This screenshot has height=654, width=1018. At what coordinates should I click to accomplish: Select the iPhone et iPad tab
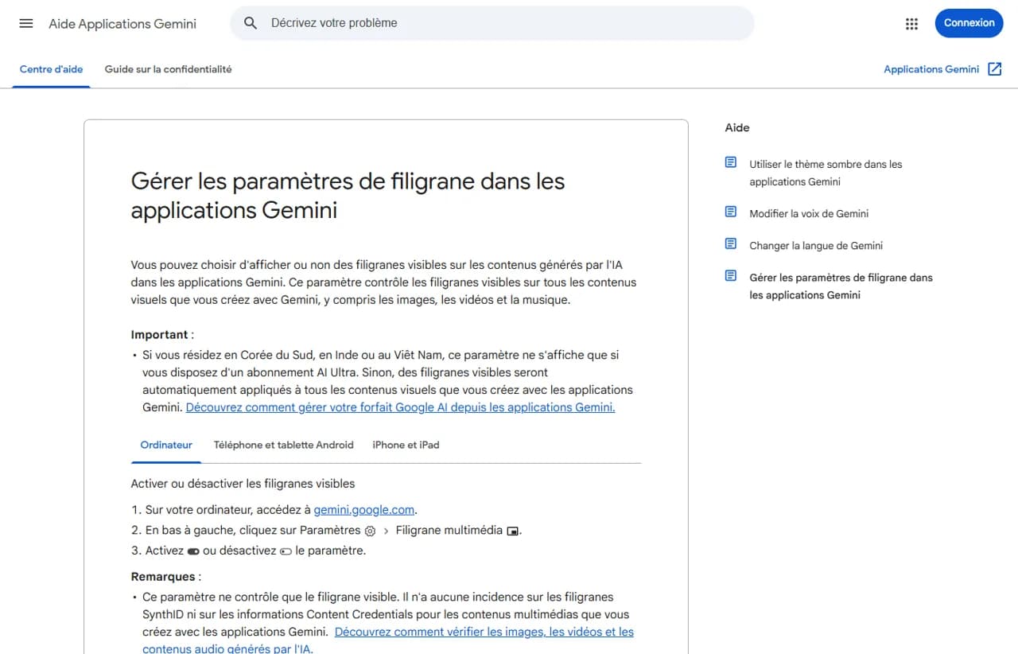(x=406, y=445)
